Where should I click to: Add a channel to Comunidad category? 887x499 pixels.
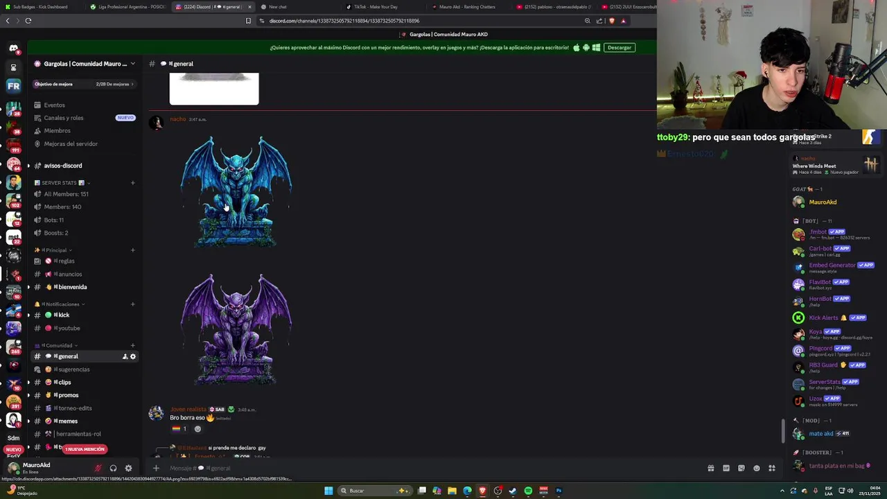tap(132, 345)
